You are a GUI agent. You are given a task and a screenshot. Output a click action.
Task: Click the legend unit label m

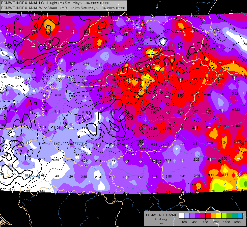pos(161,223)
